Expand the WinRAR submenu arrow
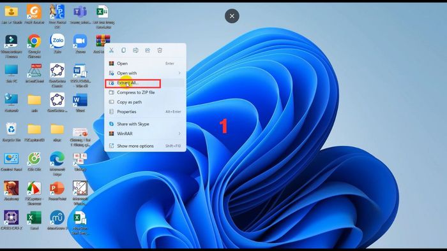The image size is (447, 251). click(179, 134)
